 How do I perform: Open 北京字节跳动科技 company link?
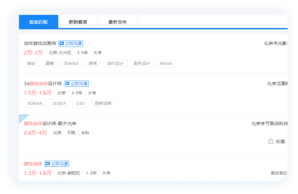pyautogui.click(x=269, y=124)
